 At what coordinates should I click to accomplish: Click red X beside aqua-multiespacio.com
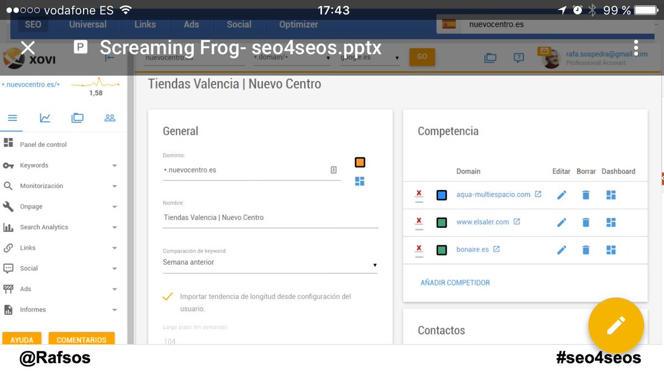(x=419, y=194)
